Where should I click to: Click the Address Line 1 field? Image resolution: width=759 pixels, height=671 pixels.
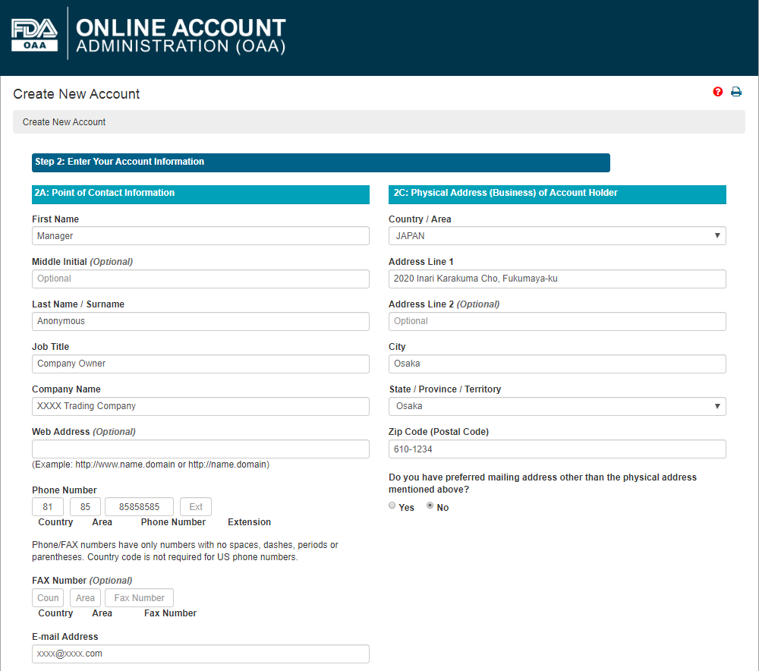[557, 279]
